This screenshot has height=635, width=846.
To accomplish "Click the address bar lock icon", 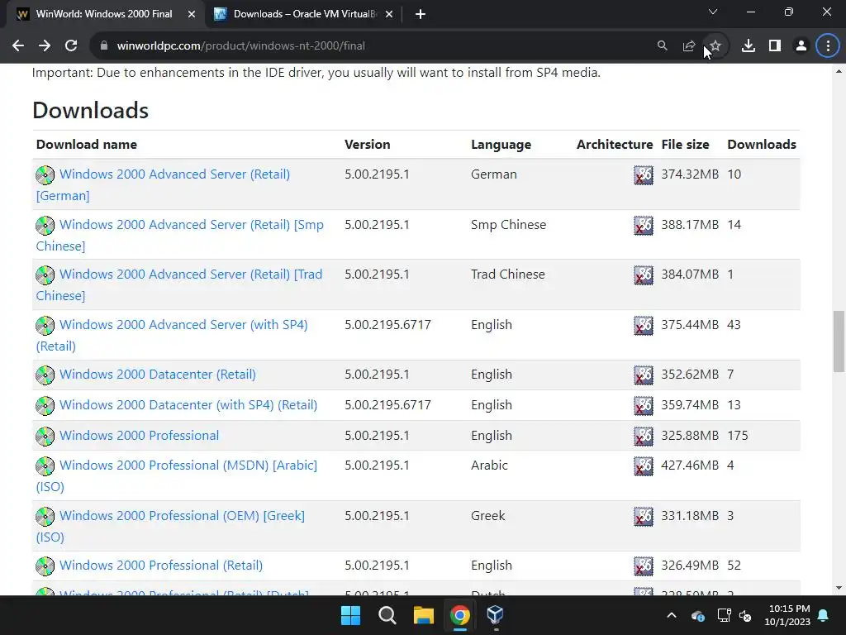I will click(x=104, y=46).
